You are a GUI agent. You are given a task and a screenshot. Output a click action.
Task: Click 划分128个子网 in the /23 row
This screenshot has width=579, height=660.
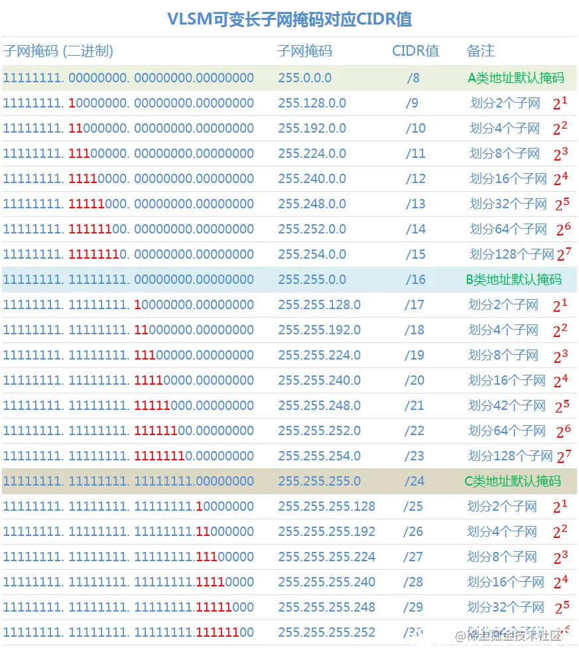pos(511,456)
